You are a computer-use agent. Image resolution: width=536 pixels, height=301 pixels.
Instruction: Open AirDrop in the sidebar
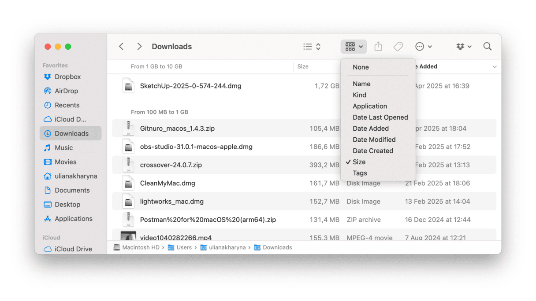click(66, 91)
